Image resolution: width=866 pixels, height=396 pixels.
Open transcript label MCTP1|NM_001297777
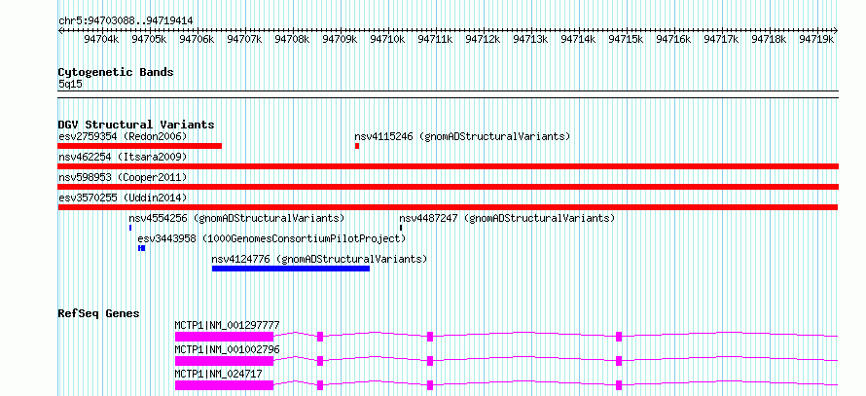pyautogui.click(x=227, y=325)
